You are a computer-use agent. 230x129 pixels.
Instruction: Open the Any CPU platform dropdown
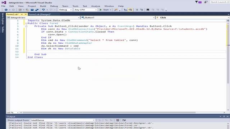(x=86, y=10)
